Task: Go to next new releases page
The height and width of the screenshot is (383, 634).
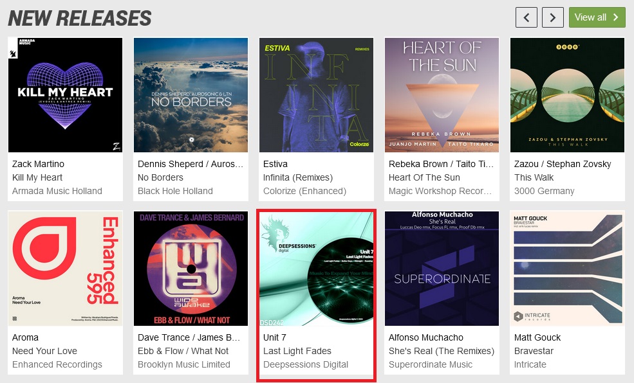Action: pos(552,17)
